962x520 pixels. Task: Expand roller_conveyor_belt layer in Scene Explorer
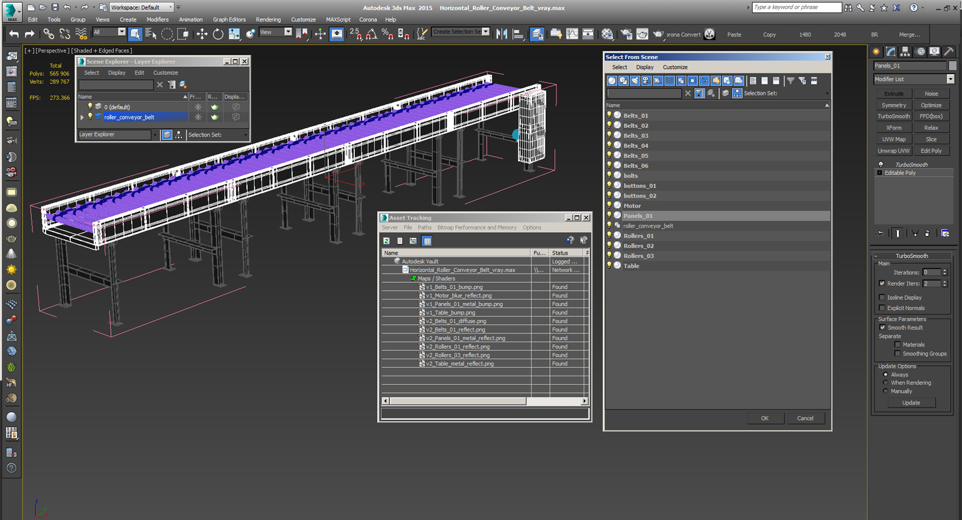82,118
